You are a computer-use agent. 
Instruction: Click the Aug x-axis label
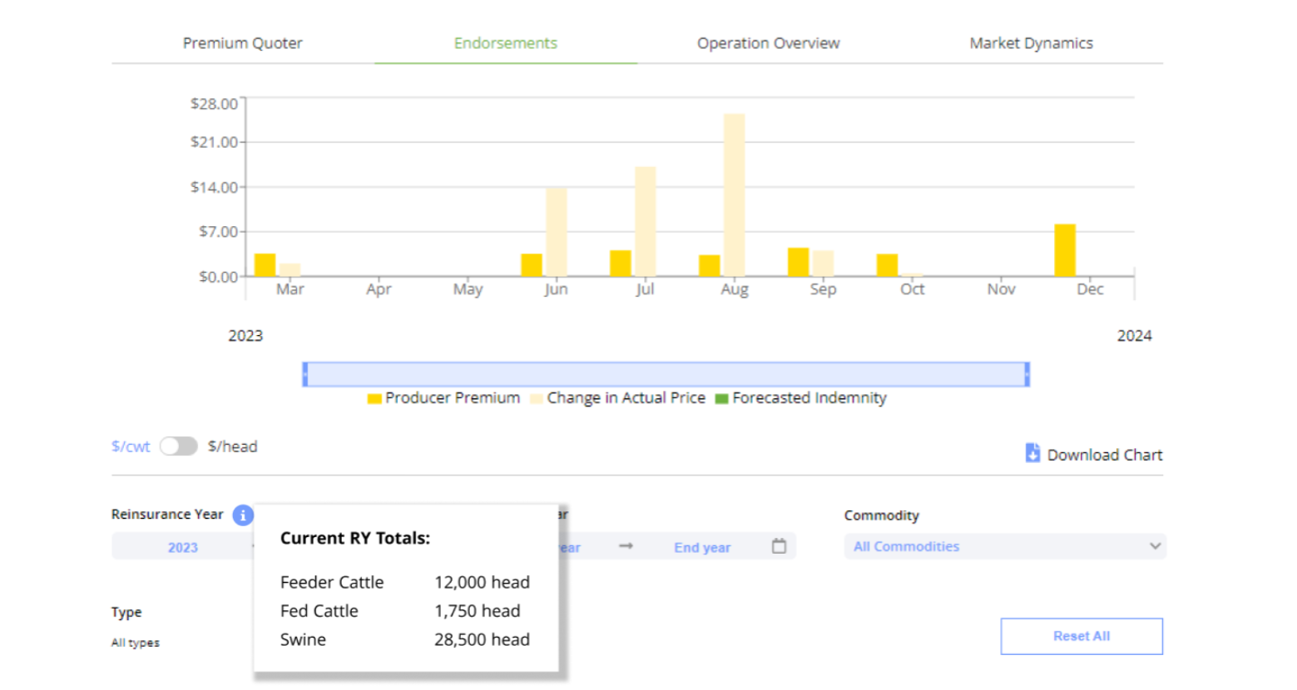click(735, 289)
